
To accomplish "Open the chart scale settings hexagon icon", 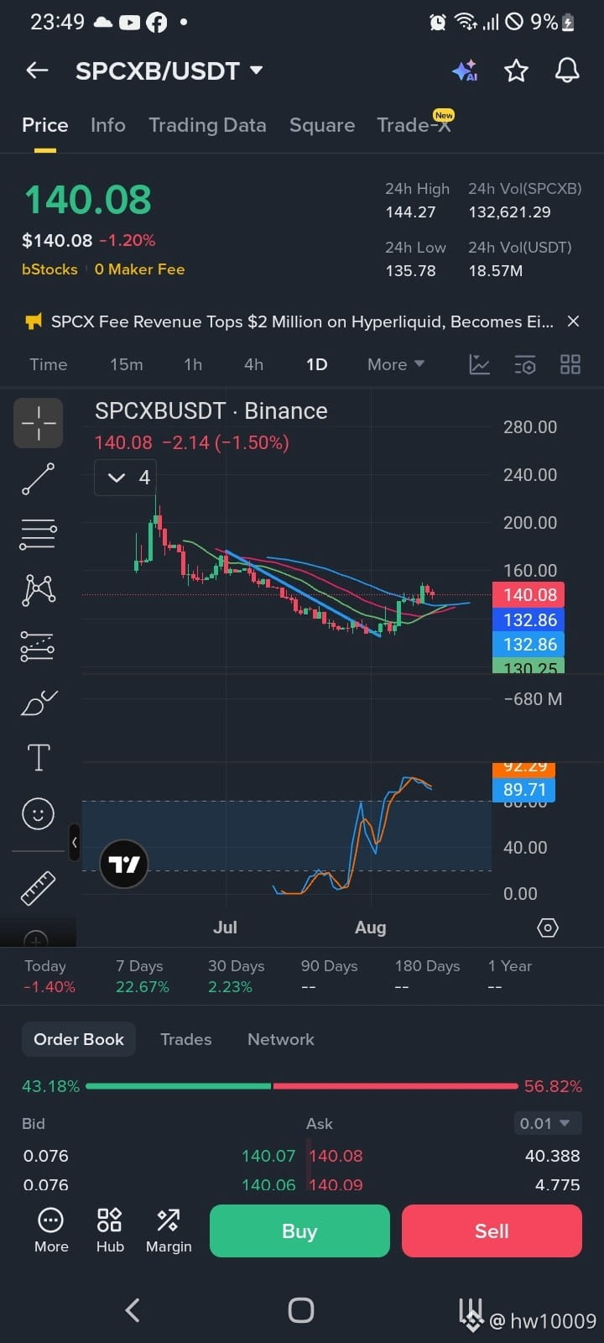I will [x=548, y=928].
